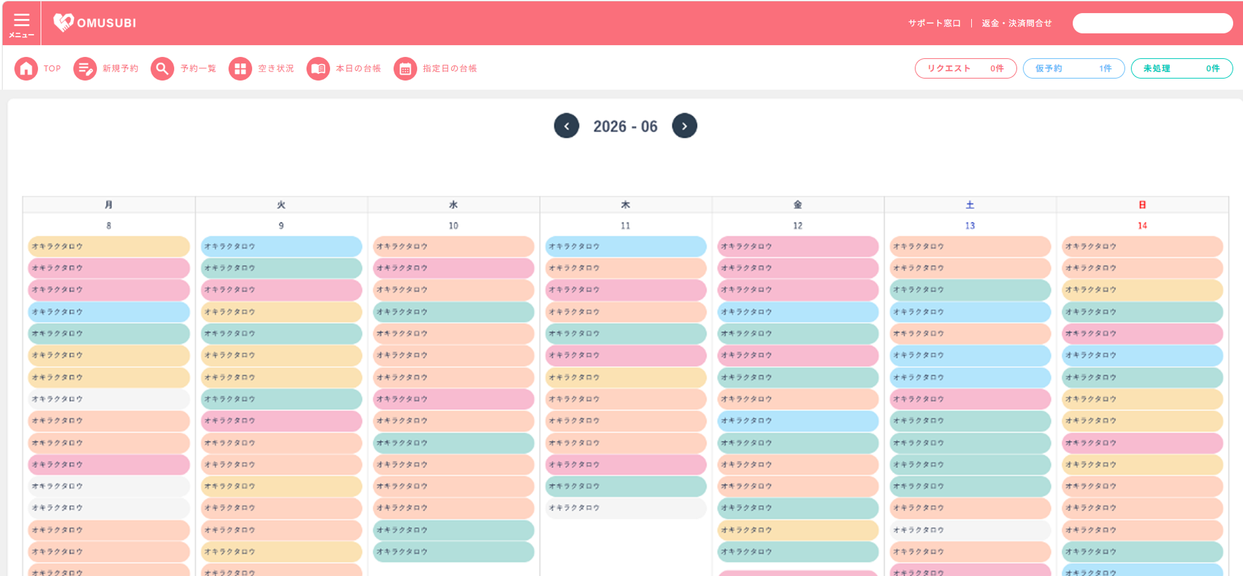Open the 仮予約 1件 filter
This screenshot has width=1243, height=576.
[1073, 68]
